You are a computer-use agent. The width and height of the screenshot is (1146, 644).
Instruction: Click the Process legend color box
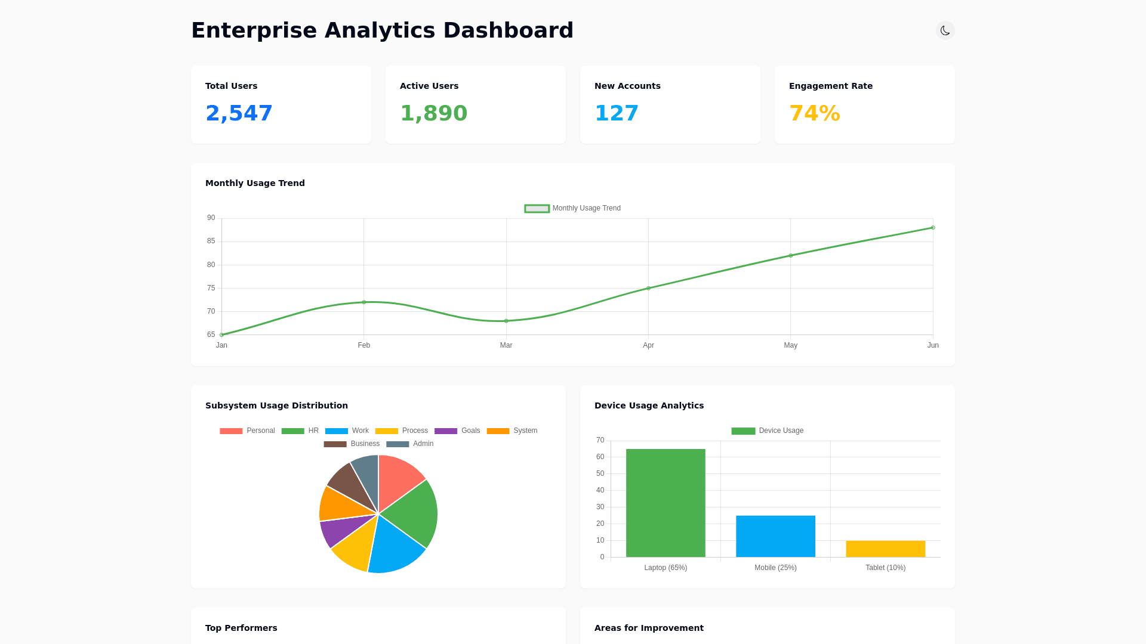(x=386, y=431)
